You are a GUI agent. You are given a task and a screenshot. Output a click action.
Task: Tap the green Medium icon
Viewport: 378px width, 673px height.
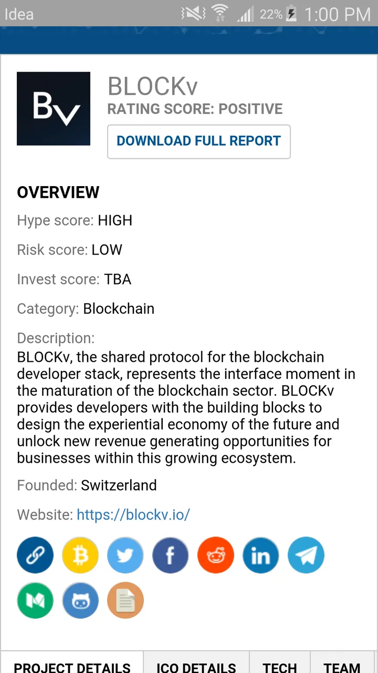tap(35, 600)
